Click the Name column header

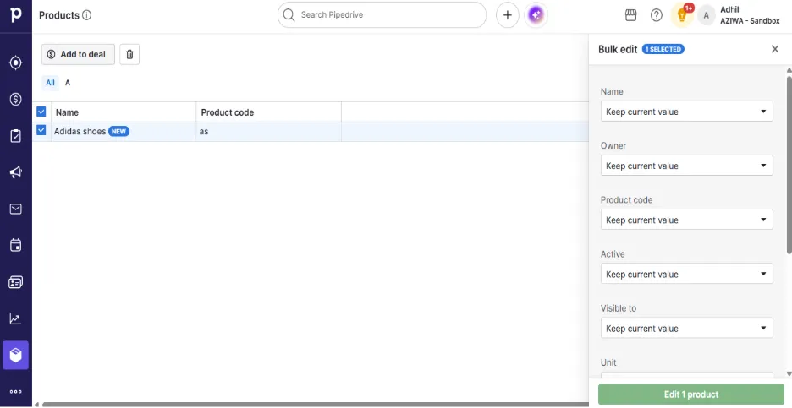coord(124,112)
